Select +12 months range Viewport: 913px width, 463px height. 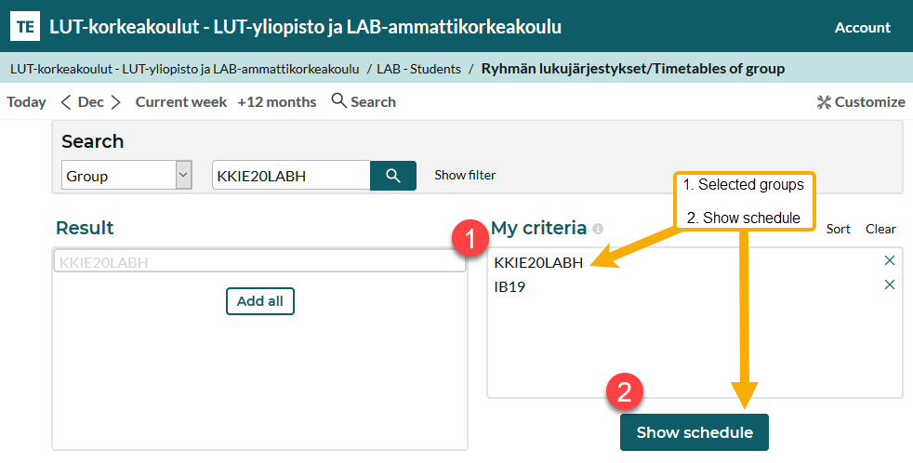tap(276, 102)
